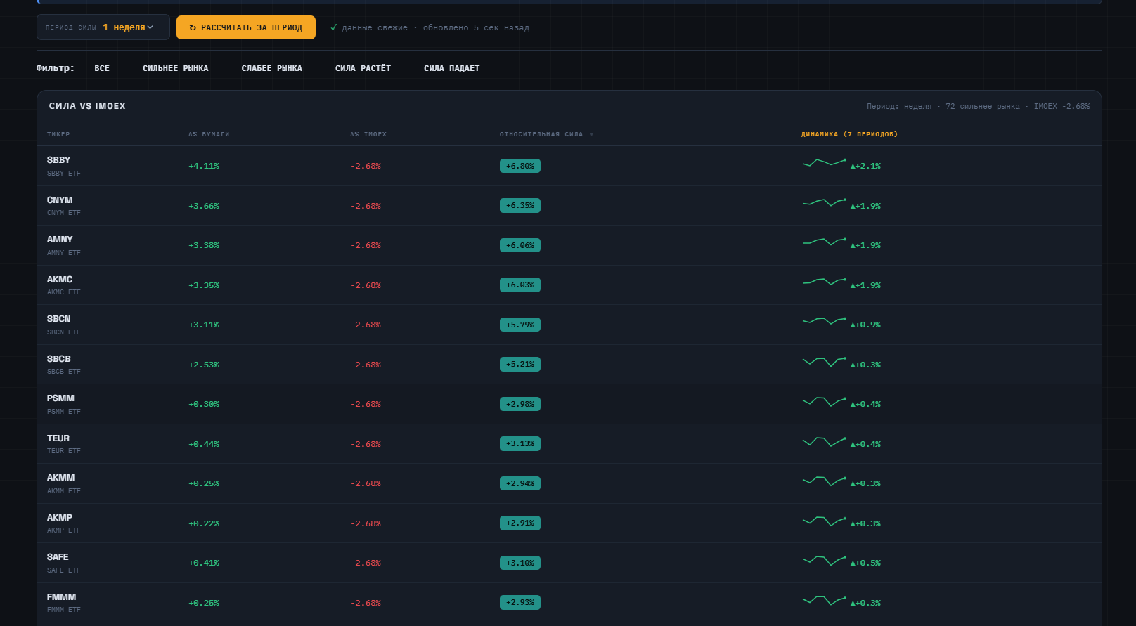Screen dimensions: 1136x626
Task: Click the +3.38% value for AMNY
Action: [204, 246]
